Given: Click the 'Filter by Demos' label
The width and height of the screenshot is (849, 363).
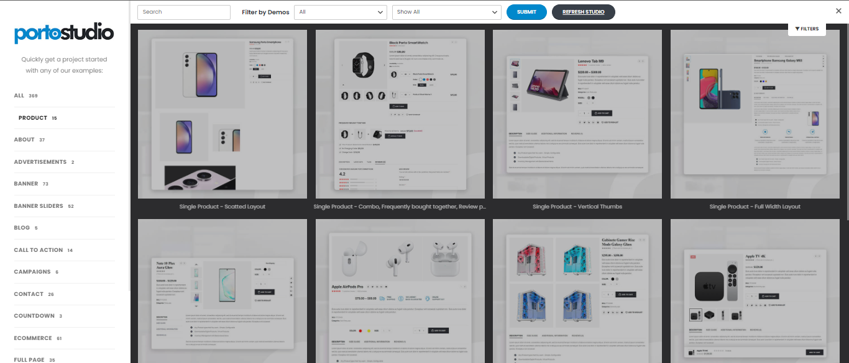Looking at the screenshot, I should click(x=265, y=12).
